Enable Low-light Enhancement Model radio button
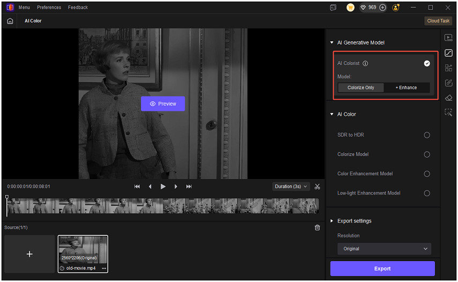Viewport: 458px width, 282px height. [x=427, y=194]
